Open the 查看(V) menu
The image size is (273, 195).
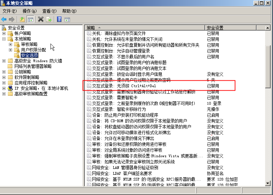tap(49, 11)
